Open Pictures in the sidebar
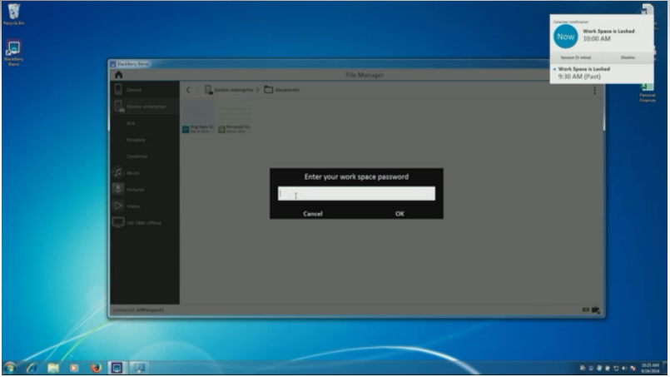Screen dimensions: 670x377 tap(135, 189)
